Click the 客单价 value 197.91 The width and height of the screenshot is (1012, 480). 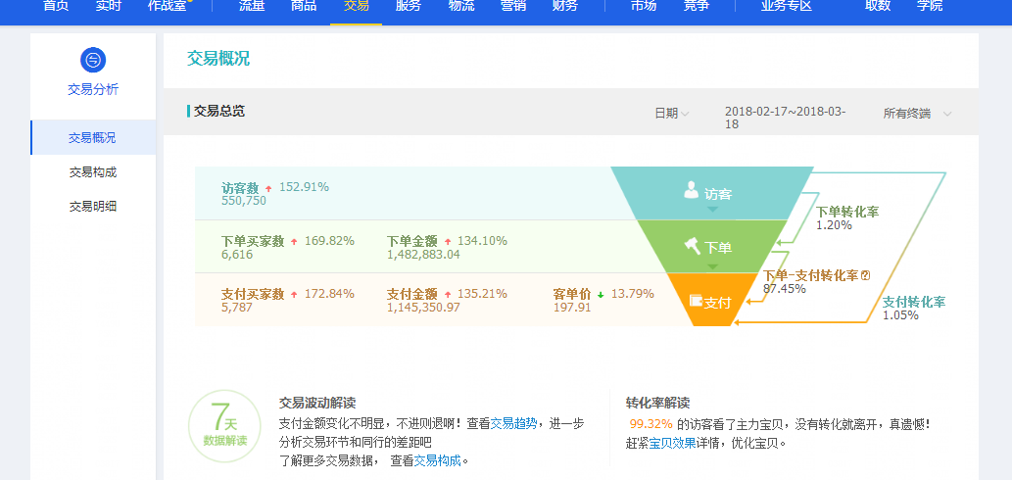(571, 308)
